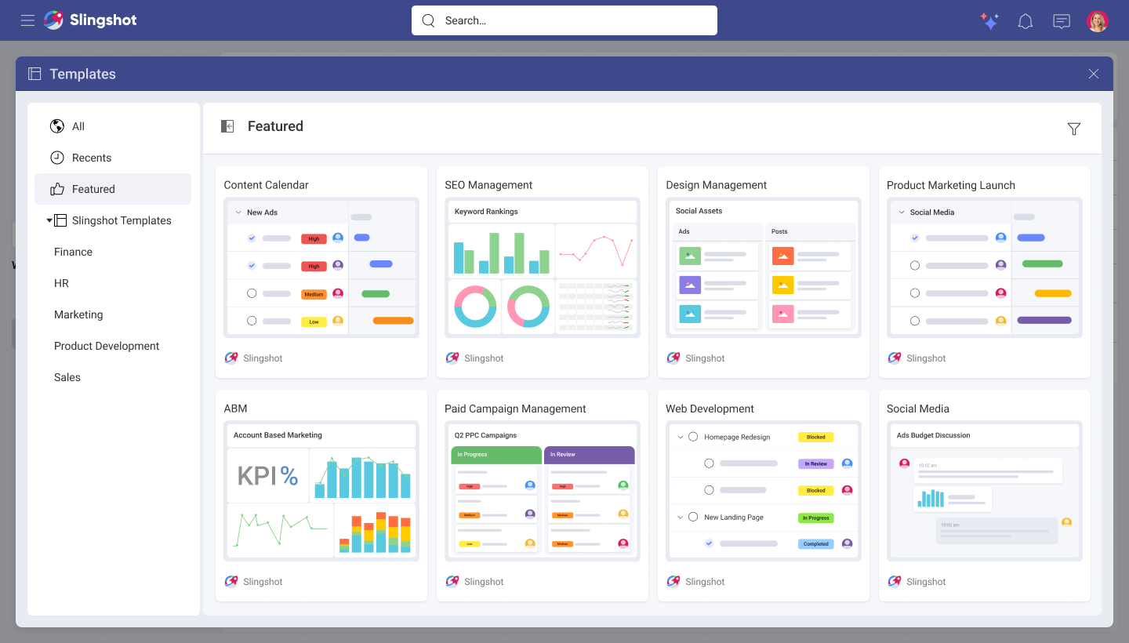Image resolution: width=1129 pixels, height=643 pixels.
Task: Open the chat messages icon
Action: [x=1062, y=21]
